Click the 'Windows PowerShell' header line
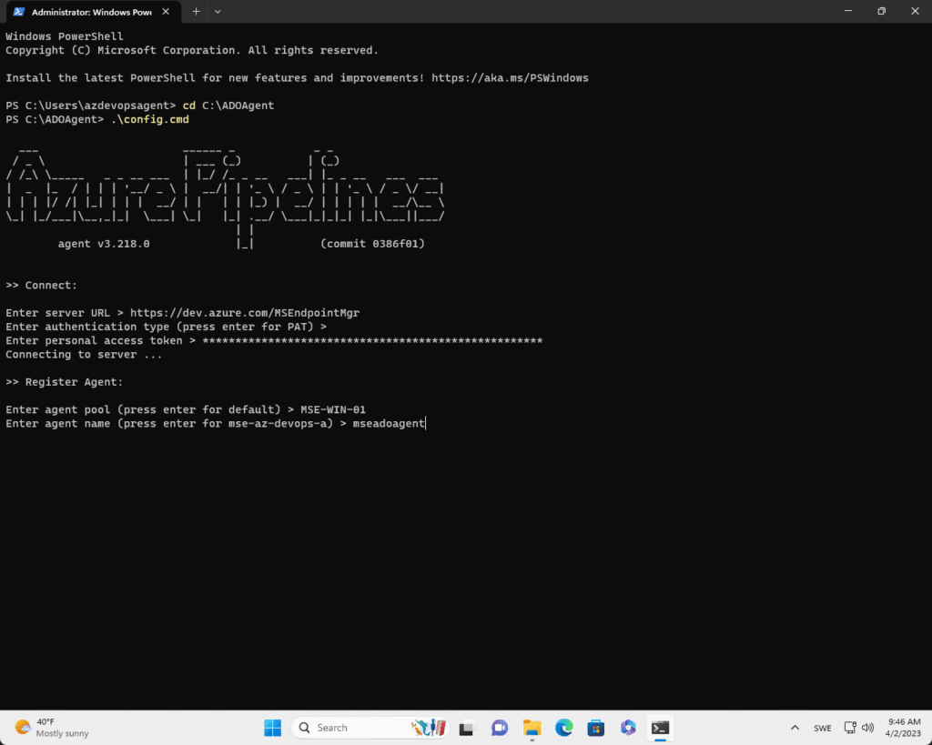Viewport: 932px width, 745px height. 65,36
